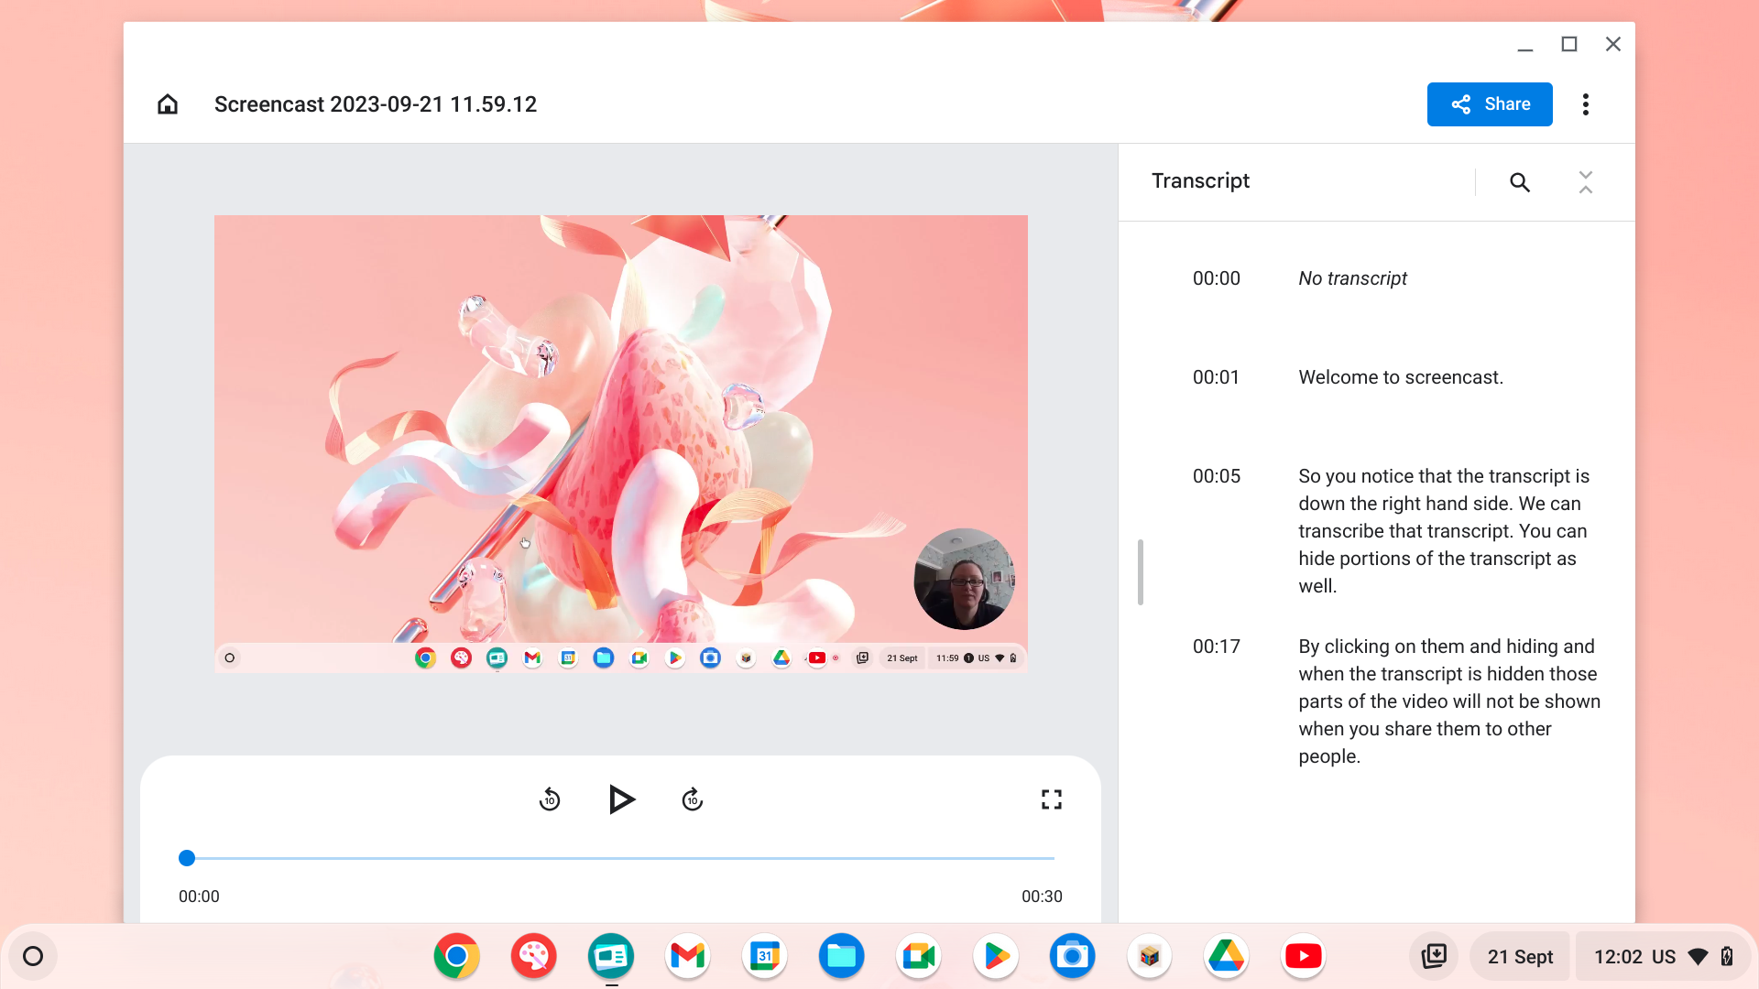The width and height of the screenshot is (1759, 989).
Task: Play the screencast recording
Action: pos(622,799)
